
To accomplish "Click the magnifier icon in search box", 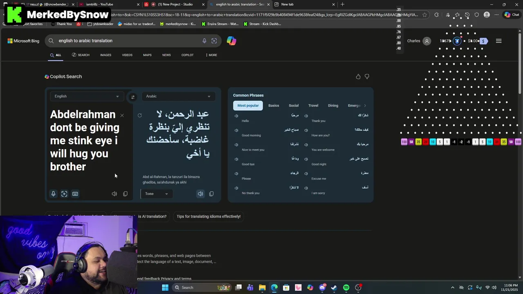I will click(51, 41).
